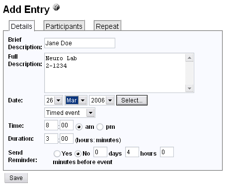
Task: Choose No for Send Reminder
Action: pos(78,154)
